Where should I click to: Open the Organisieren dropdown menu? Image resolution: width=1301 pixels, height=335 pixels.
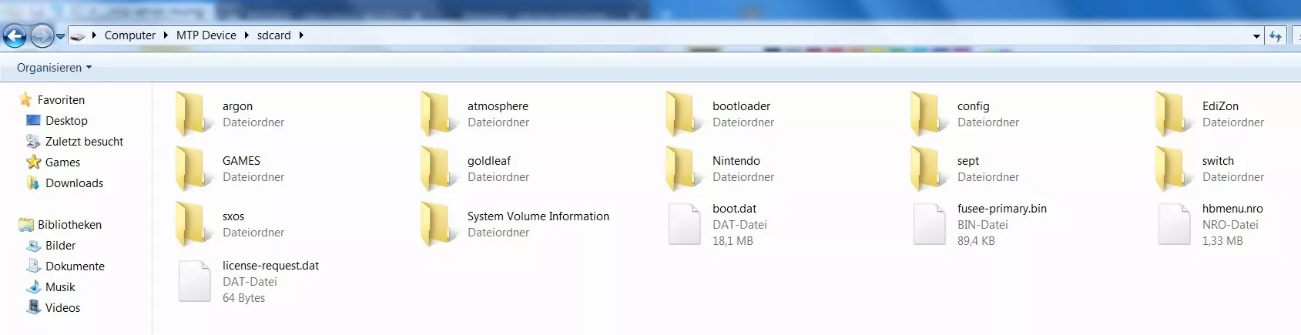click(x=54, y=68)
